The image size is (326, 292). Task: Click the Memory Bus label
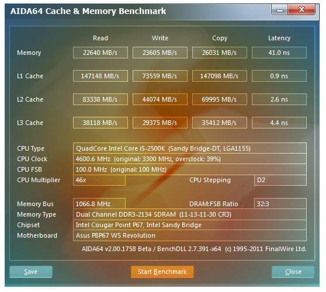point(35,204)
